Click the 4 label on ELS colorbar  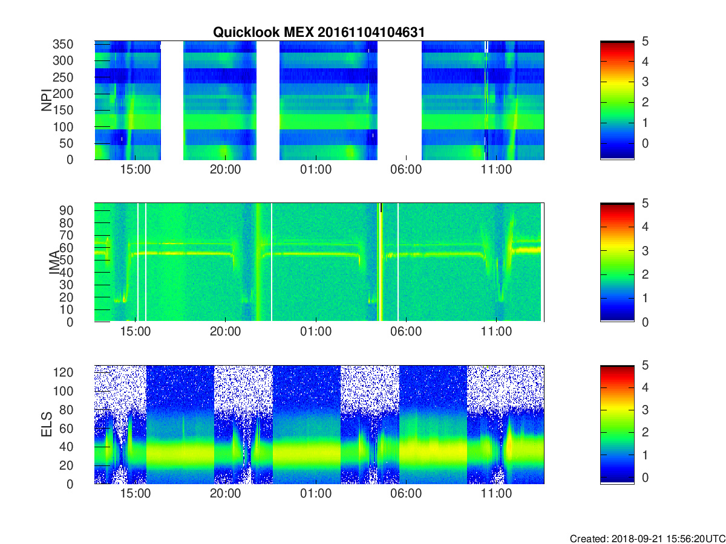coord(644,387)
